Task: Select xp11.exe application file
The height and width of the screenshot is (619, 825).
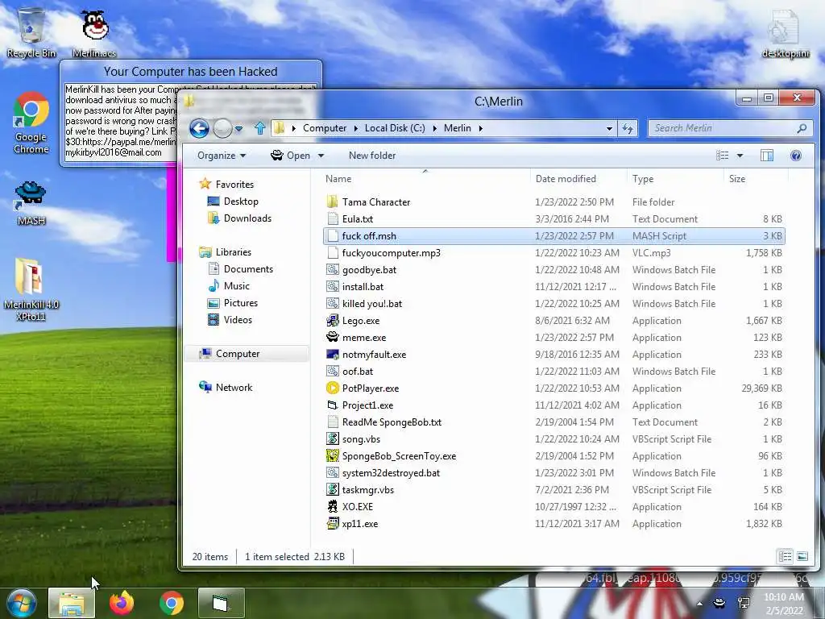Action: [x=360, y=524]
